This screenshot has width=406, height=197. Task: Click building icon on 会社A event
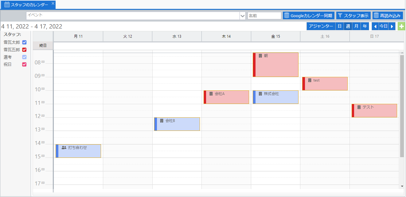(x=211, y=94)
